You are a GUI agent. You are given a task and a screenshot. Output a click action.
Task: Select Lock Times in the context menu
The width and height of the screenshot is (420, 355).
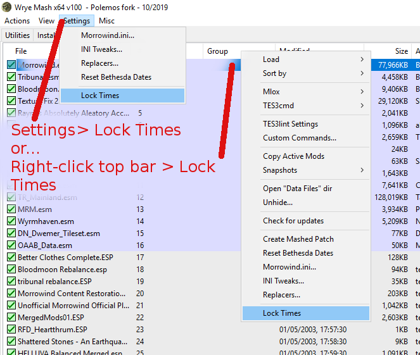(x=306, y=313)
